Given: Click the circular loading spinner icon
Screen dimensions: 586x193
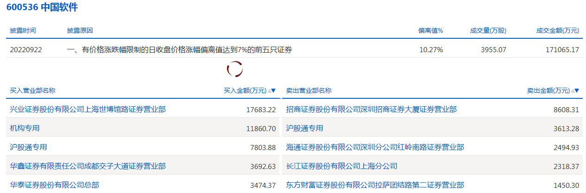Looking at the screenshot, I should 235,69.
